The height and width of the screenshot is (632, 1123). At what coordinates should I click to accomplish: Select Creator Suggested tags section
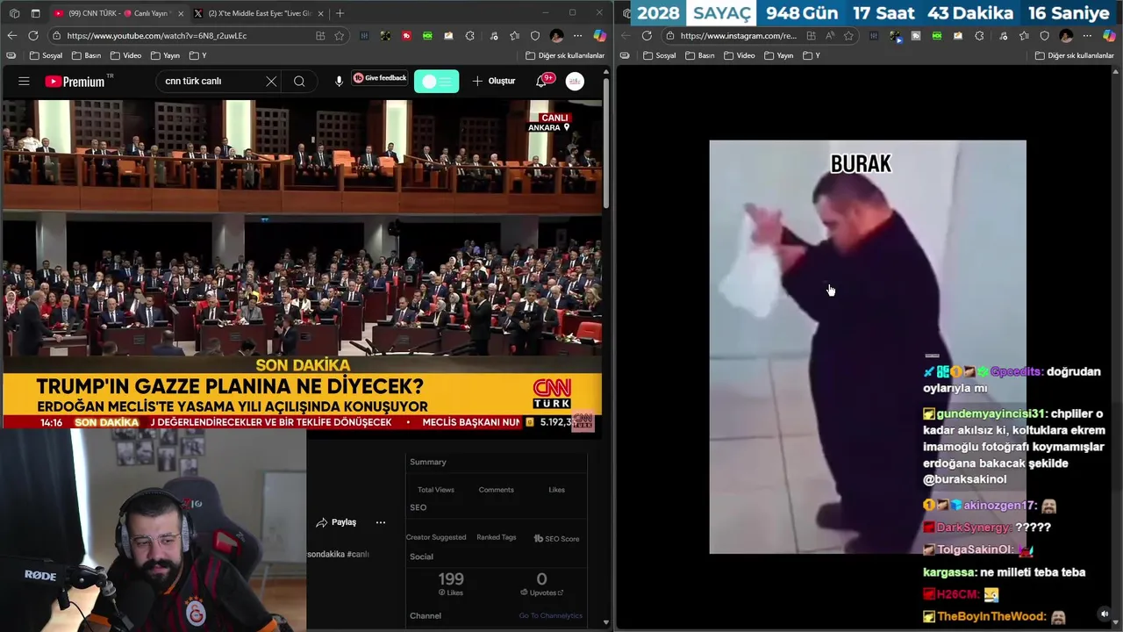click(x=436, y=537)
